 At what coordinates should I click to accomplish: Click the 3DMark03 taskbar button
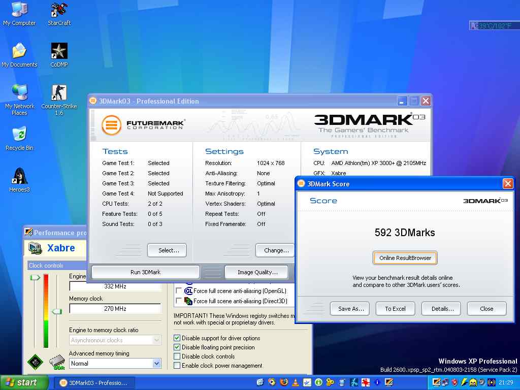point(94,383)
